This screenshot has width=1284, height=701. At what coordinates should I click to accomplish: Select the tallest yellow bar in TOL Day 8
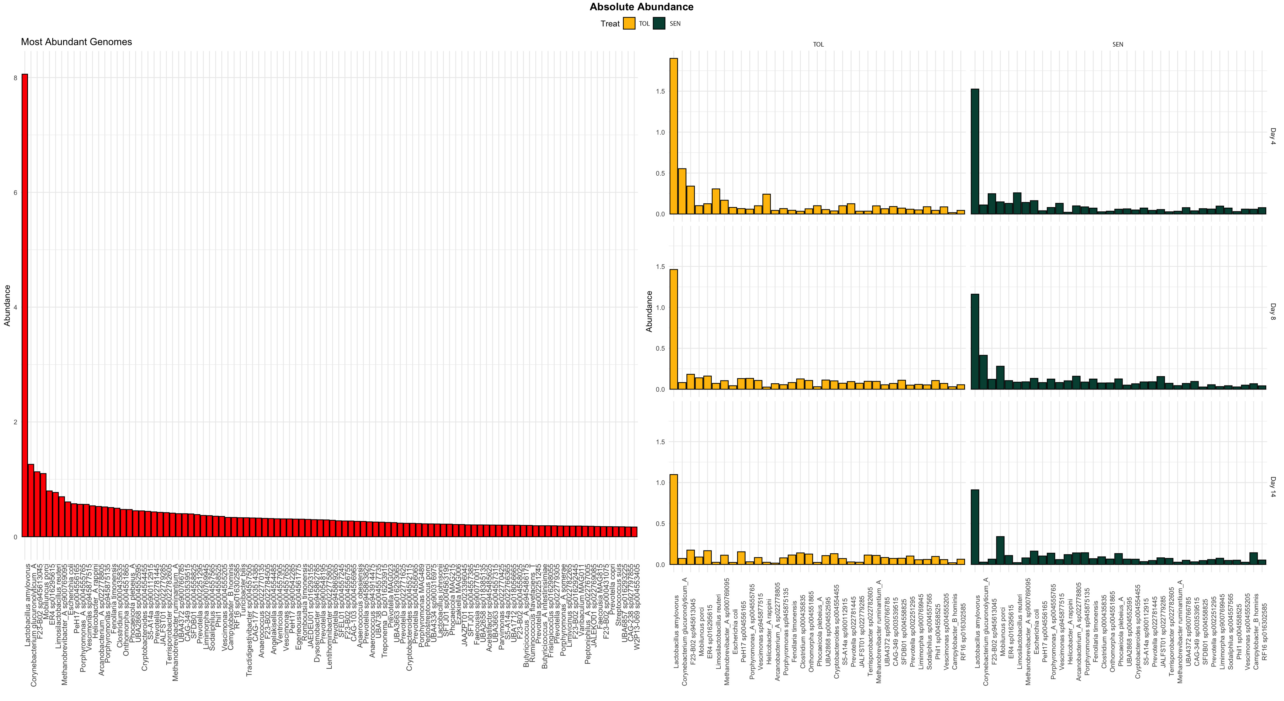point(673,329)
